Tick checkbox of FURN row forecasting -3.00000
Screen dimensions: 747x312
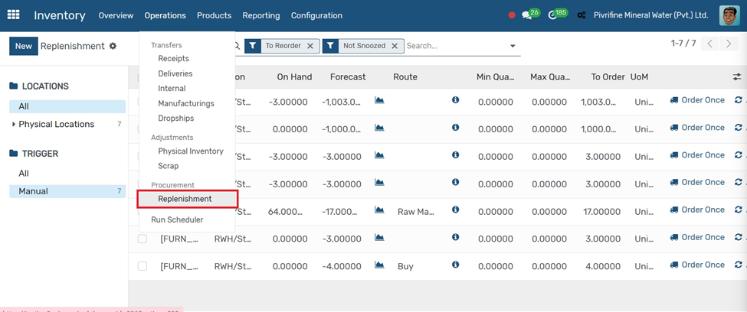coord(142,239)
